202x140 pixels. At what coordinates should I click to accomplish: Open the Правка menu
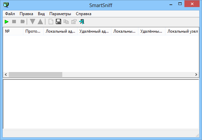pos(26,14)
